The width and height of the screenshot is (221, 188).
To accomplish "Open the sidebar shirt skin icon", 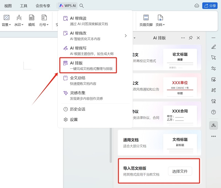I will 213,101.
